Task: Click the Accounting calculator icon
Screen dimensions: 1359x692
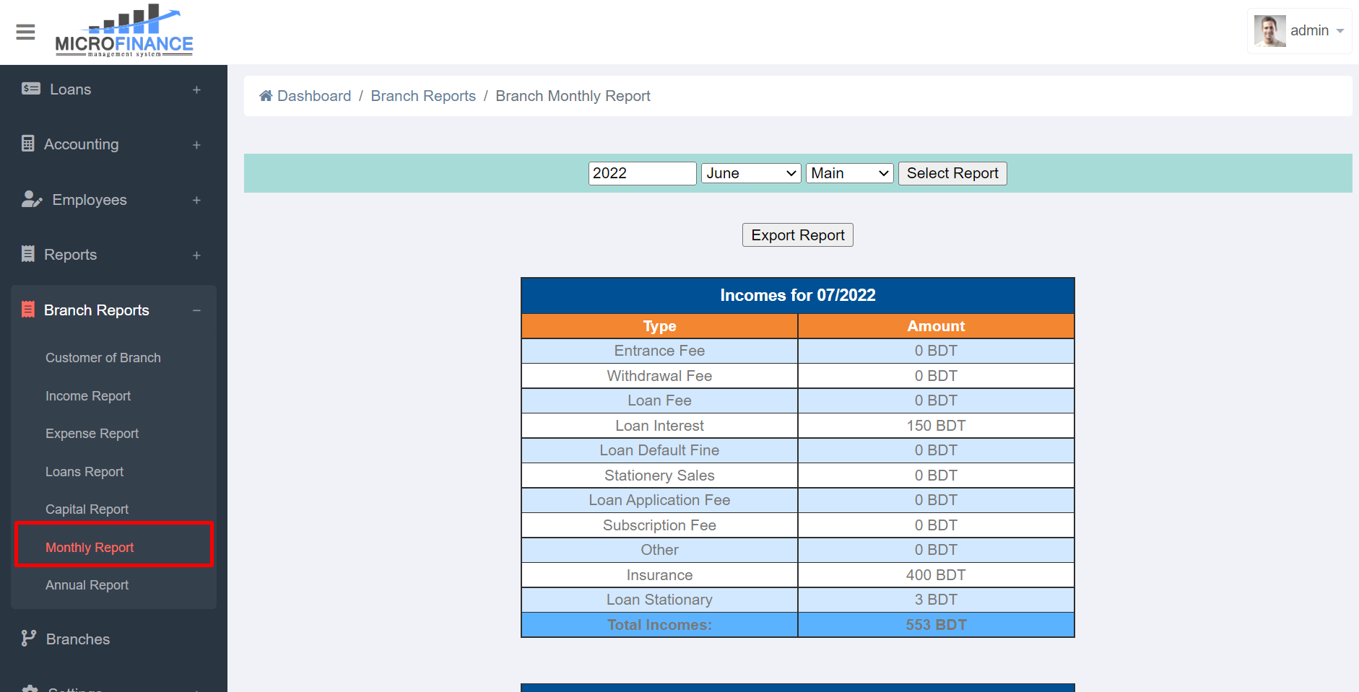Action: [x=28, y=144]
